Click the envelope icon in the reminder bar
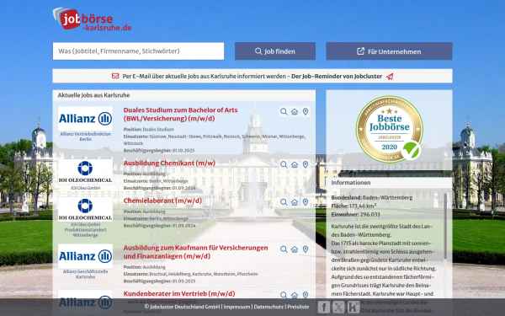 115,76
